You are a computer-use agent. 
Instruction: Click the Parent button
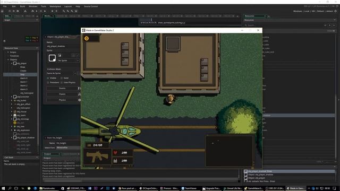(x=62, y=94)
